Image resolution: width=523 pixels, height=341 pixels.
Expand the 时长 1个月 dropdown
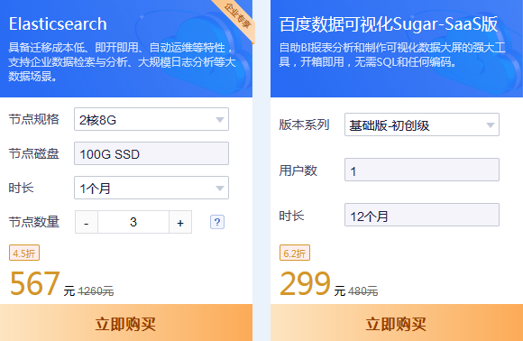coord(151,188)
